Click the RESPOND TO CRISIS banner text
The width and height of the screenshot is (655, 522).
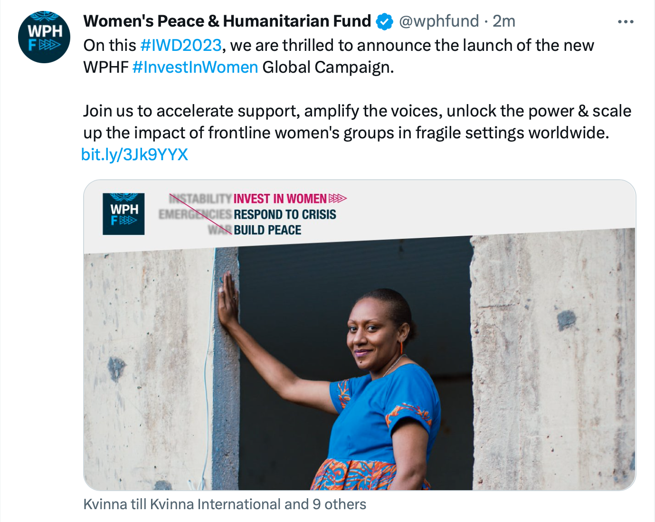(285, 214)
